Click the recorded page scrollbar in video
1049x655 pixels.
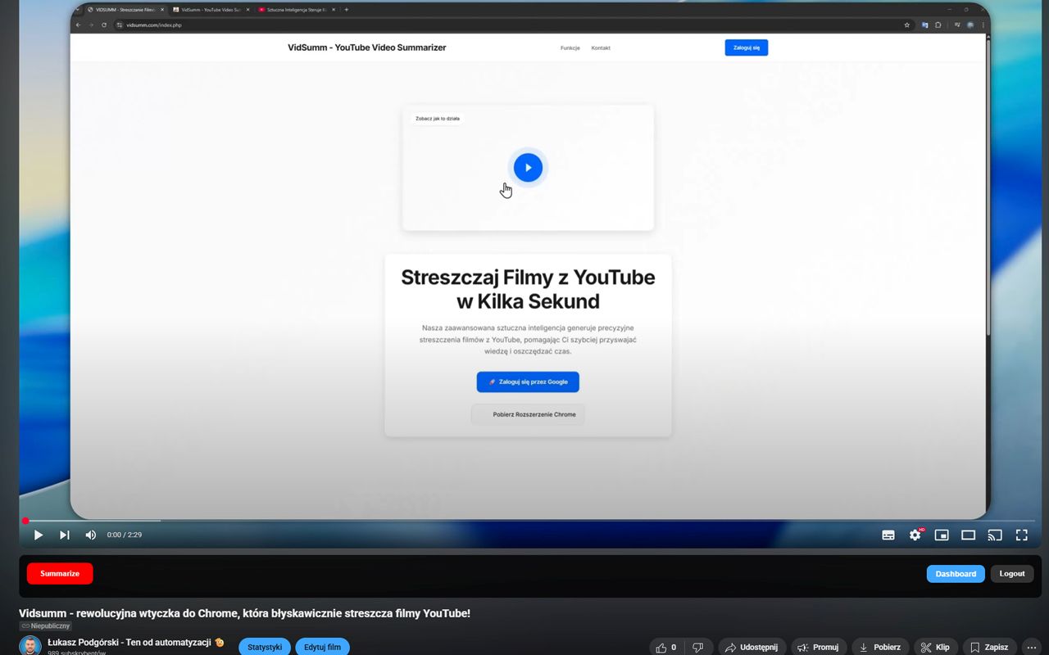988,187
